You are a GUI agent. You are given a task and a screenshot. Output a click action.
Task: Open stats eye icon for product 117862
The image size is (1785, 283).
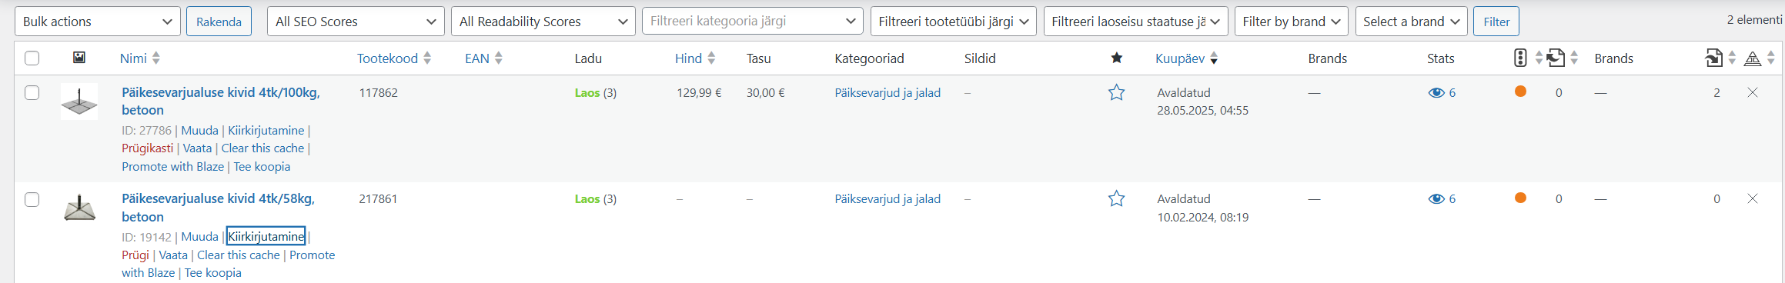(1436, 93)
